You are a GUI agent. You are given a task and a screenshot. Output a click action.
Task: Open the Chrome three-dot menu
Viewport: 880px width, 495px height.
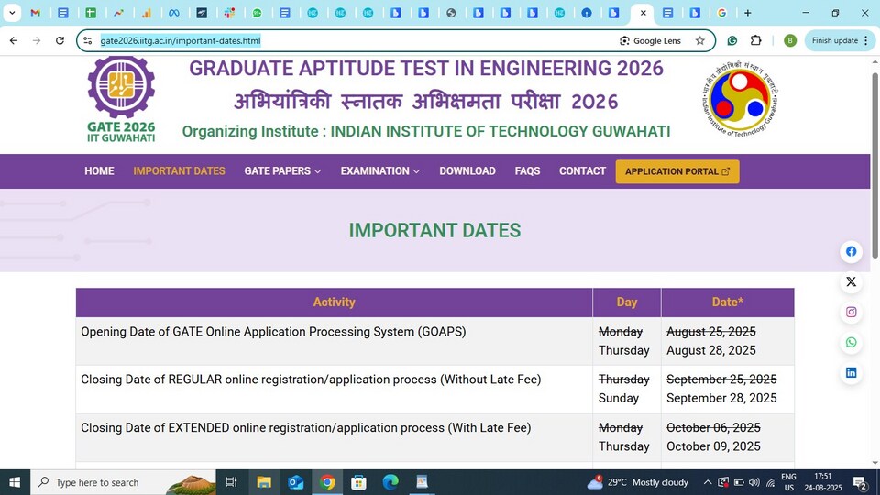(866, 40)
